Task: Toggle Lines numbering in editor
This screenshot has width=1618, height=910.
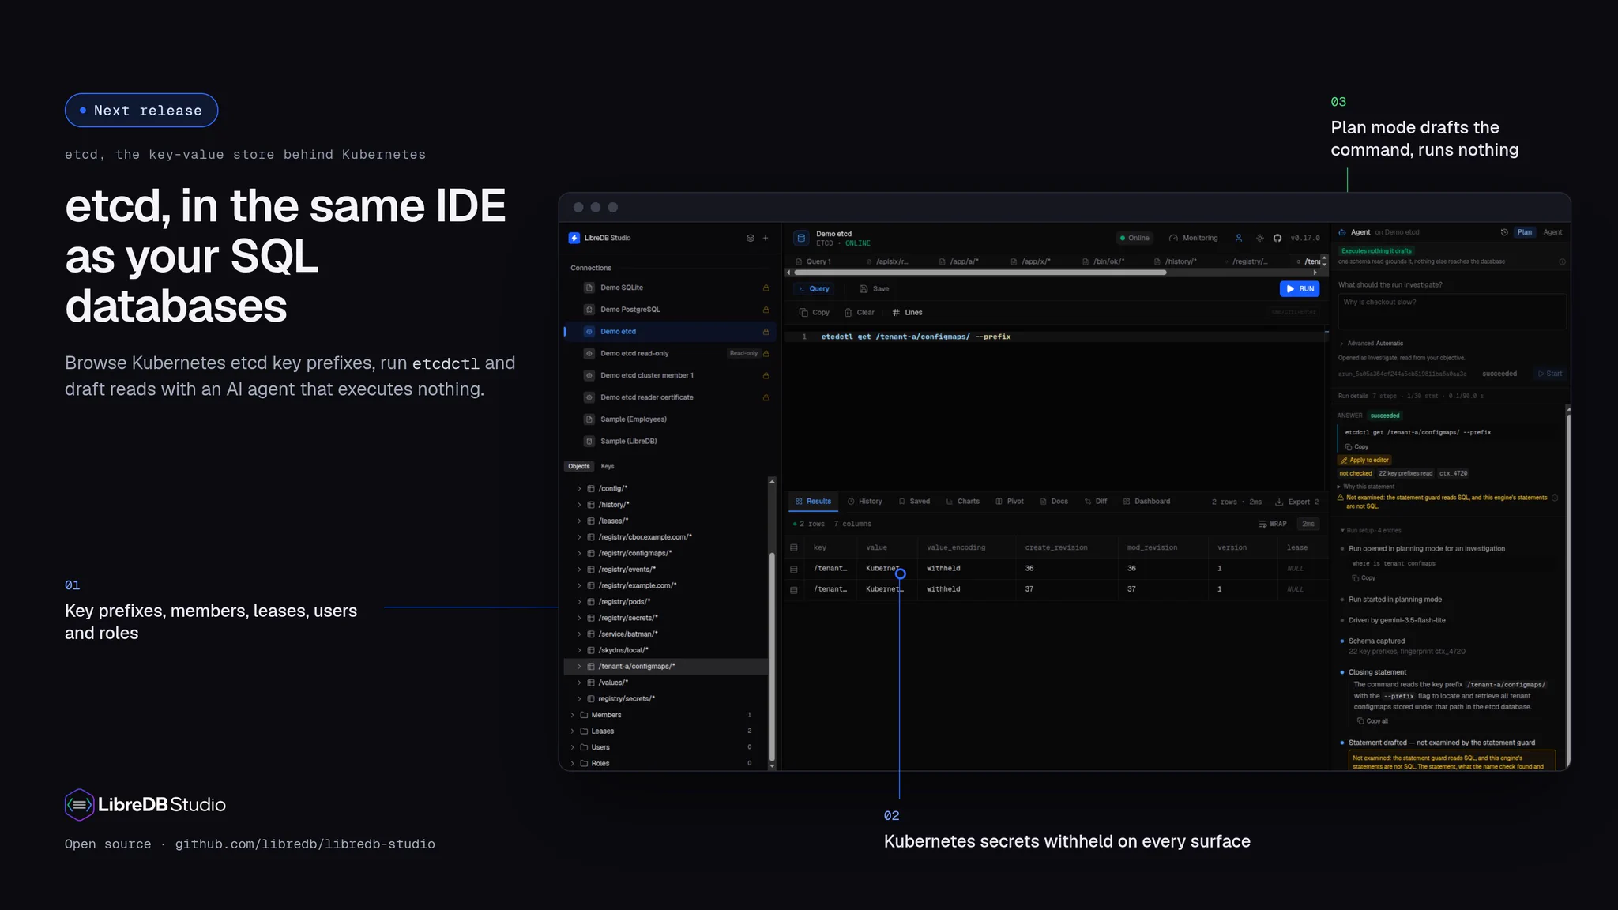Action: click(x=907, y=313)
